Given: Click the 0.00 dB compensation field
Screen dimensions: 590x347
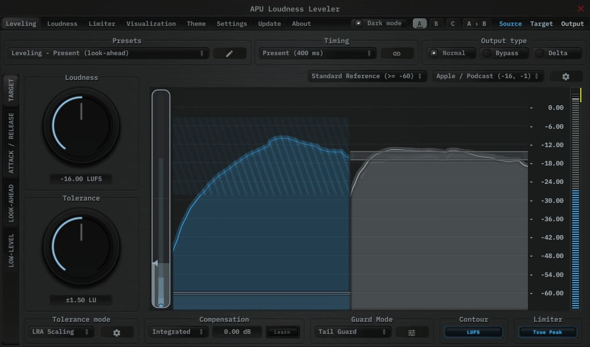Looking at the screenshot, I should pos(237,332).
